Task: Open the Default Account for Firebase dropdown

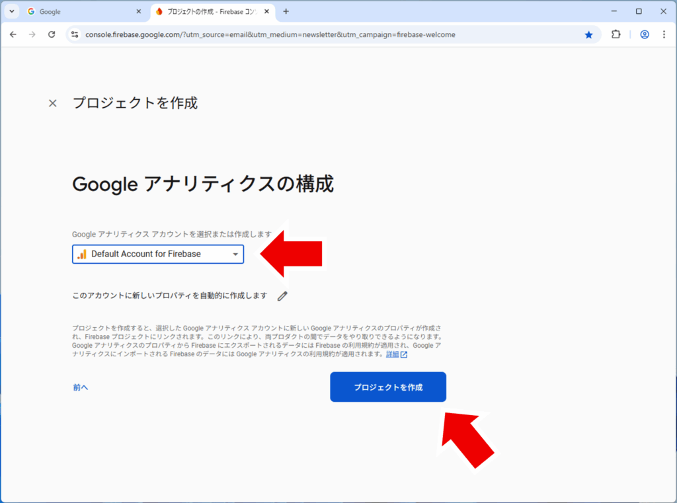Action: pyautogui.click(x=158, y=254)
